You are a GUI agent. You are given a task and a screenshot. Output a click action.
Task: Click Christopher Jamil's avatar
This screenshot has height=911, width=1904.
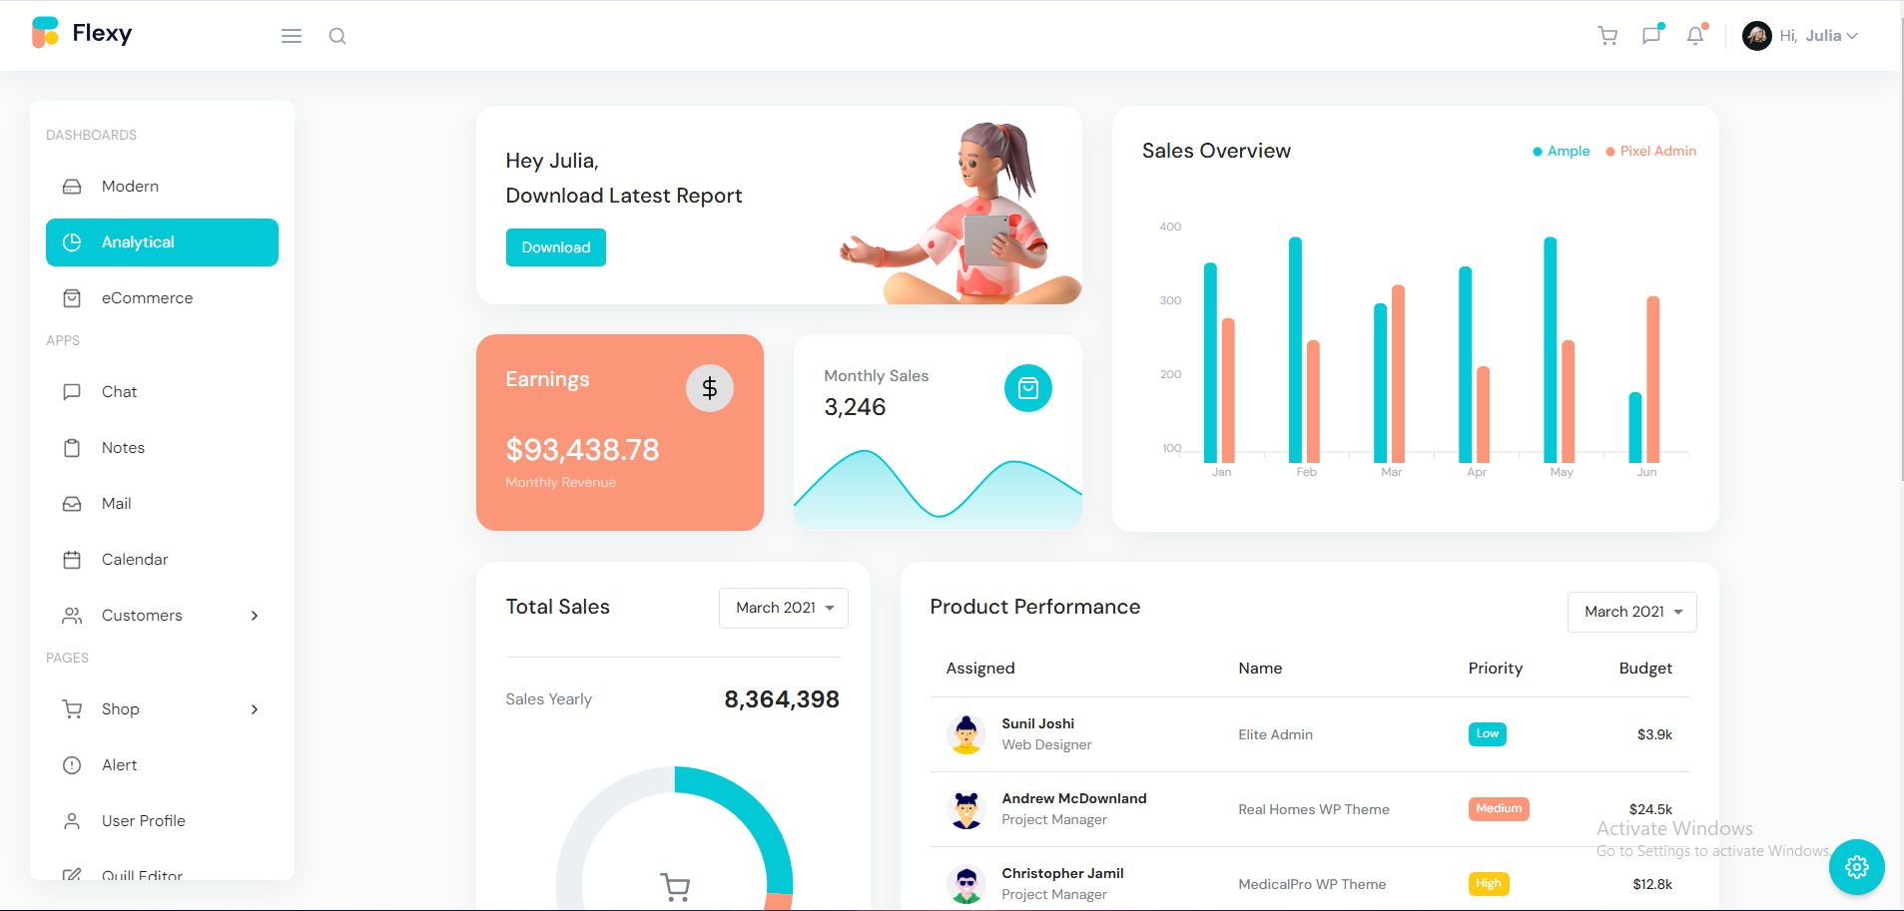coord(965,884)
